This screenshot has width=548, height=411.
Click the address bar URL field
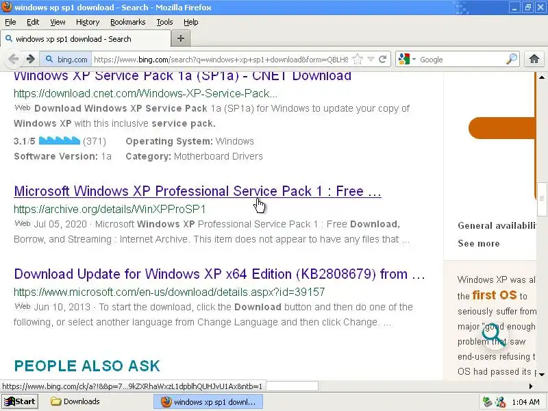coord(221,60)
